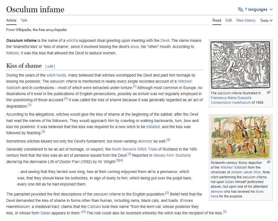
Task: Open the Devil article link
Action: pyautogui.click(x=165, y=40)
